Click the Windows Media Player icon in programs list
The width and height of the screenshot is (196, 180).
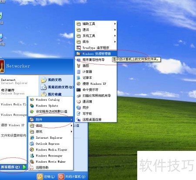tap(32, 150)
